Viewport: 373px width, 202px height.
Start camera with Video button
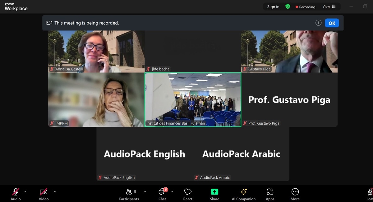click(x=44, y=194)
